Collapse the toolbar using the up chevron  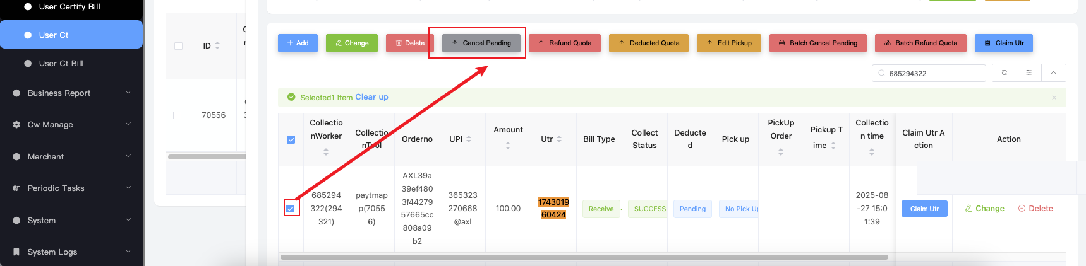pyautogui.click(x=1053, y=73)
